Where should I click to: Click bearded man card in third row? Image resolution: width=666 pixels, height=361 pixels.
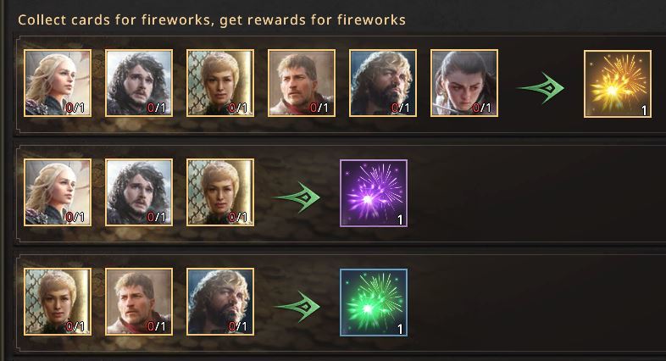click(x=220, y=302)
